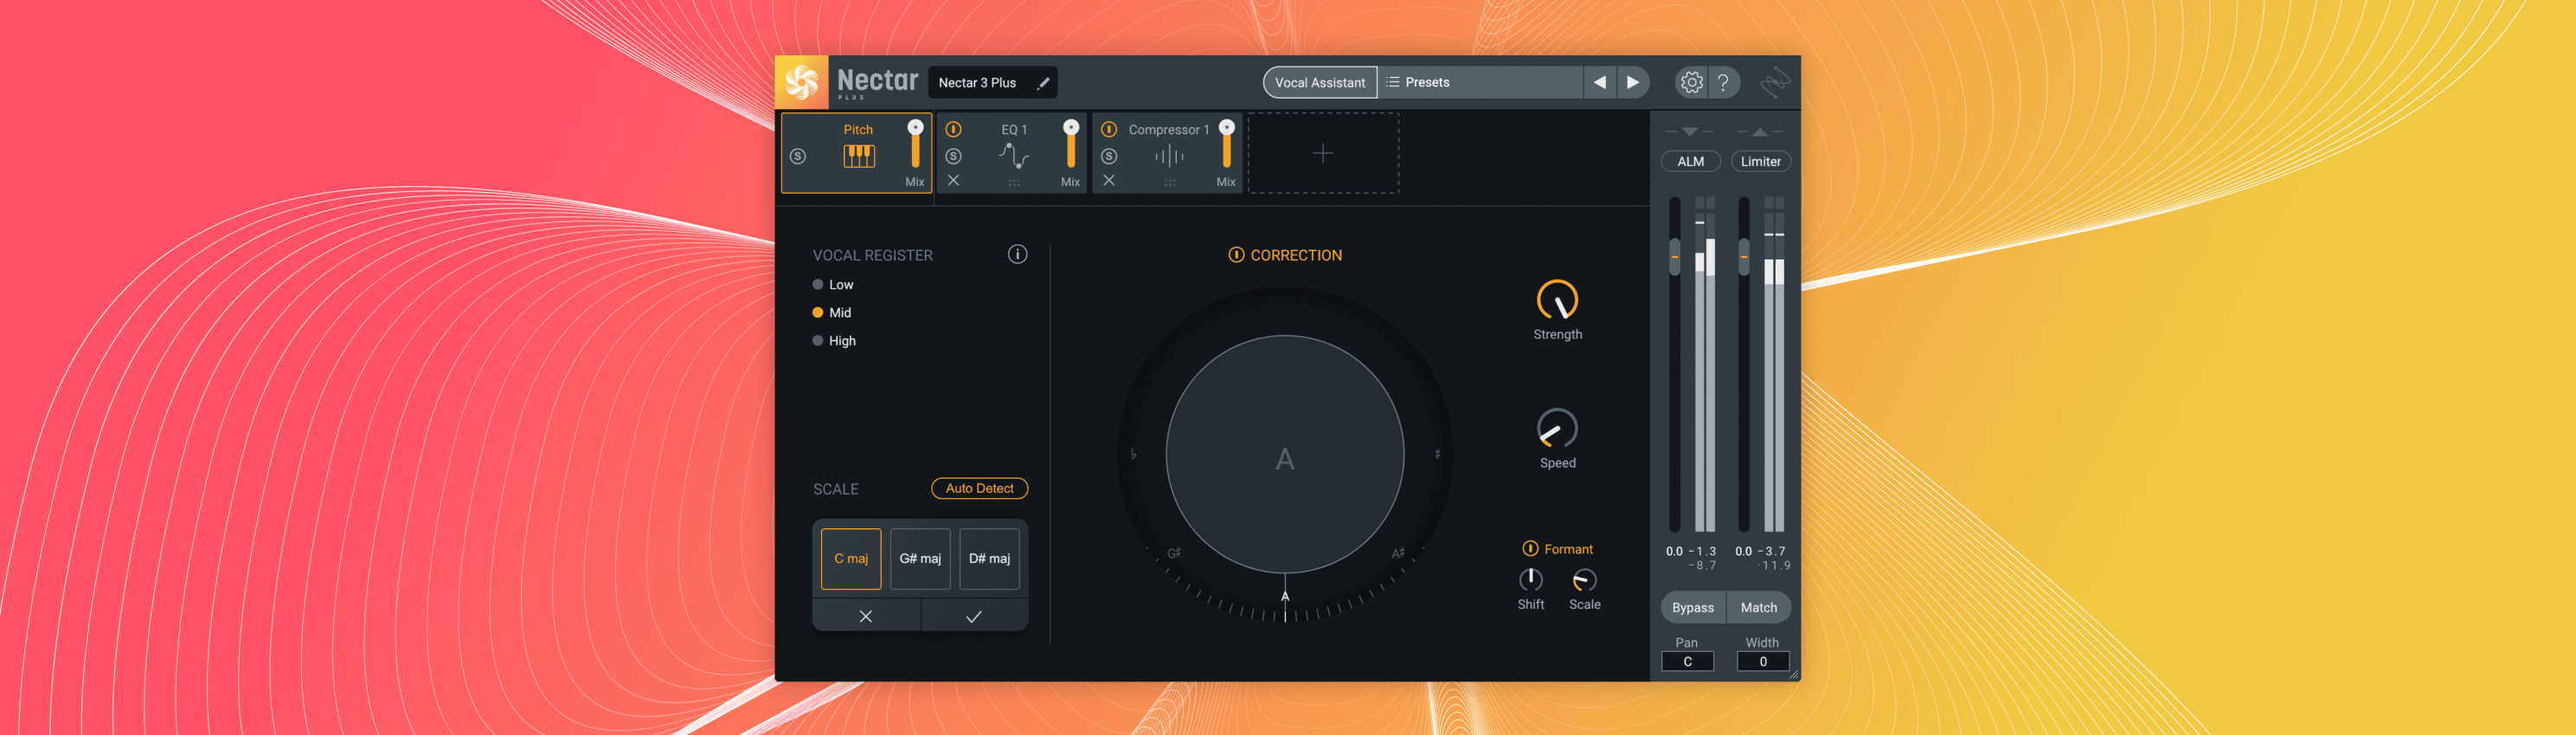Viewport: 2576px width, 735px height.
Task: Select Low vocal register
Action: 833,284
